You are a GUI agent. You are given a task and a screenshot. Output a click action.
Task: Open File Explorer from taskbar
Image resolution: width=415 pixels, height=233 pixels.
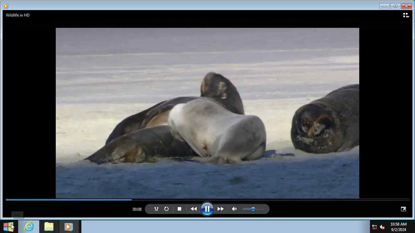49,227
